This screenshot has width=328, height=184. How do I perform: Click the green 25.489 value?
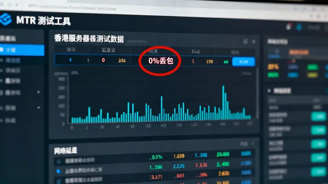(x=223, y=154)
